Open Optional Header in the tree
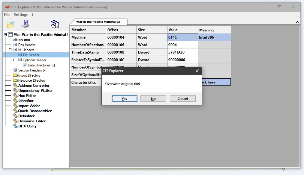 point(35,60)
